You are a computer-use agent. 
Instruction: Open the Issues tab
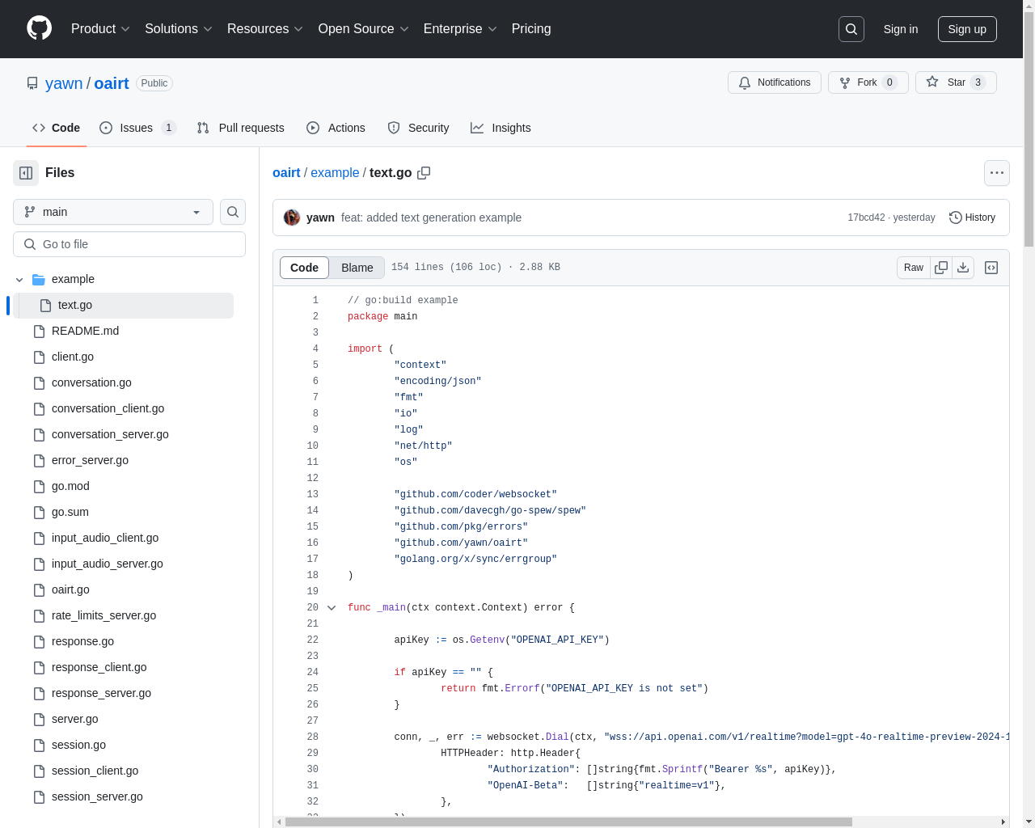click(137, 128)
